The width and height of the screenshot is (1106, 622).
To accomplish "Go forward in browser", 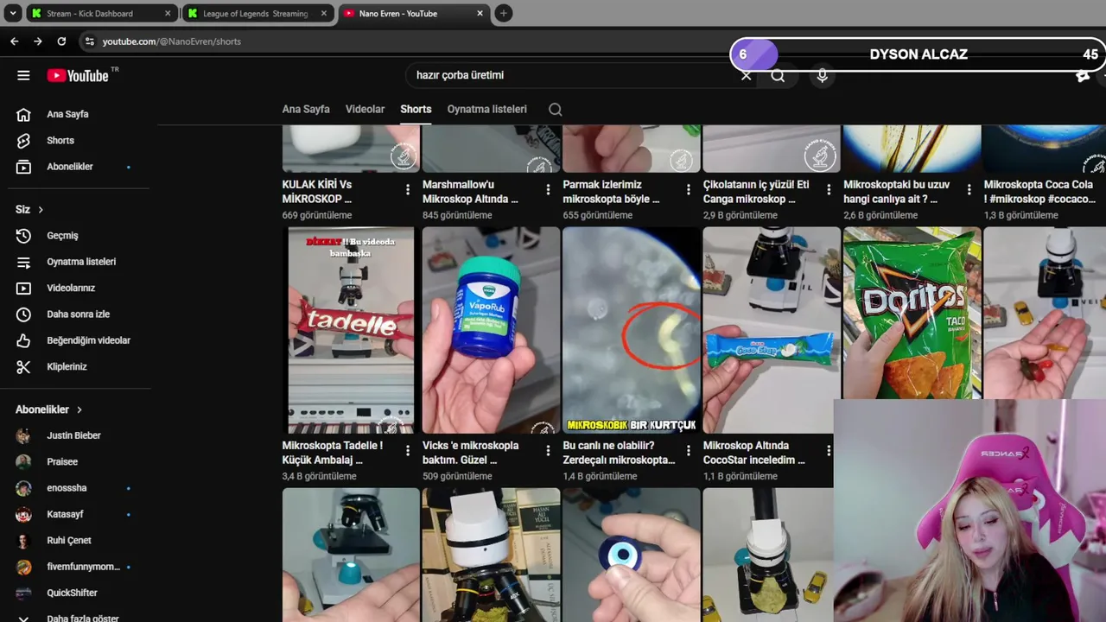I will (x=37, y=41).
